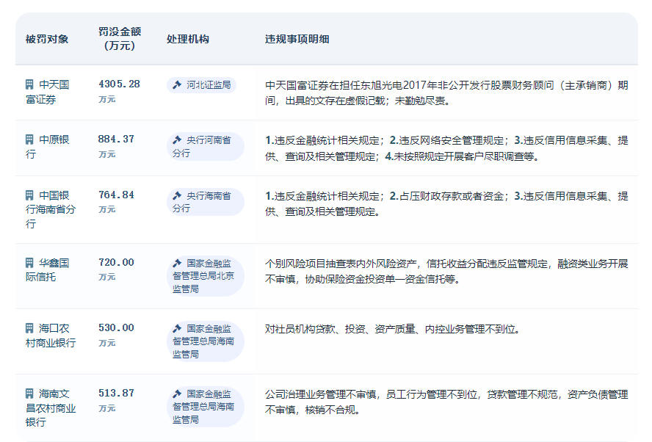Click the 违规事项明细 column header

(x=297, y=39)
